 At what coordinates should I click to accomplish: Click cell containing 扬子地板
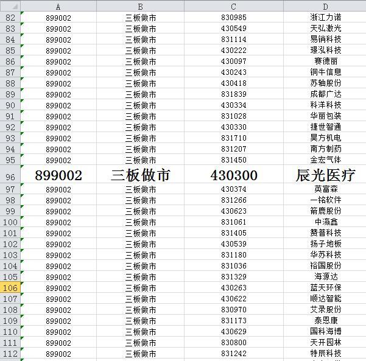(x=325, y=244)
